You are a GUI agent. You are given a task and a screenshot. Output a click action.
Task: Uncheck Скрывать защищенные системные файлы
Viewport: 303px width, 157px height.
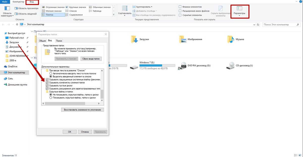47,80
